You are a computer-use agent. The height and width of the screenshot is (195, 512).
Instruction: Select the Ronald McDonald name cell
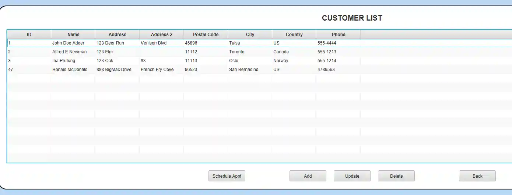click(x=73, y=70)
